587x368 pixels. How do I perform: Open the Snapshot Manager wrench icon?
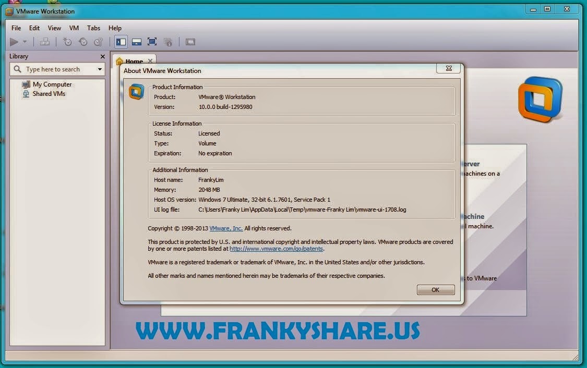click(99, 42)
